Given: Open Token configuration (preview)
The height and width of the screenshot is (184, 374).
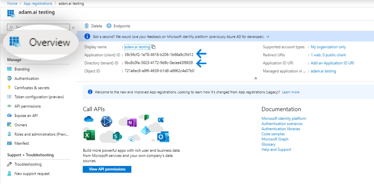Looking at the screenshot, I should [x=39, y=97].
